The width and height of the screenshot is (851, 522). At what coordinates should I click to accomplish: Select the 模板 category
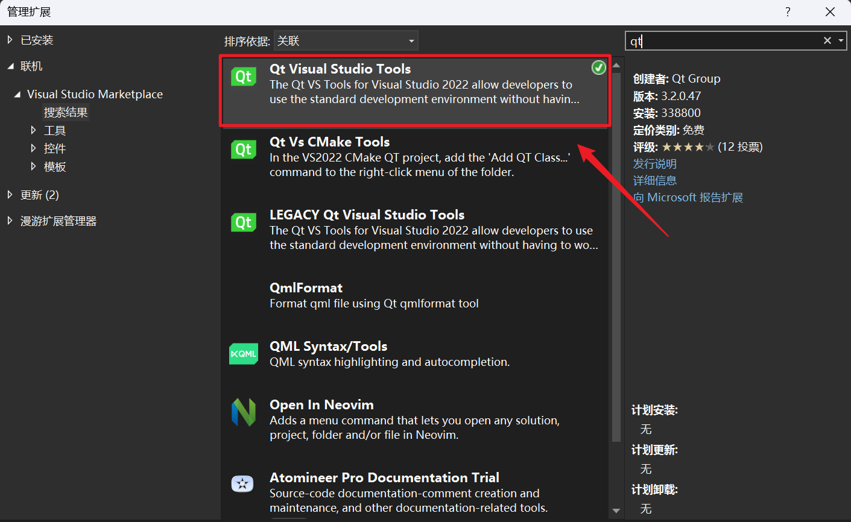click(x=54, y=167)
